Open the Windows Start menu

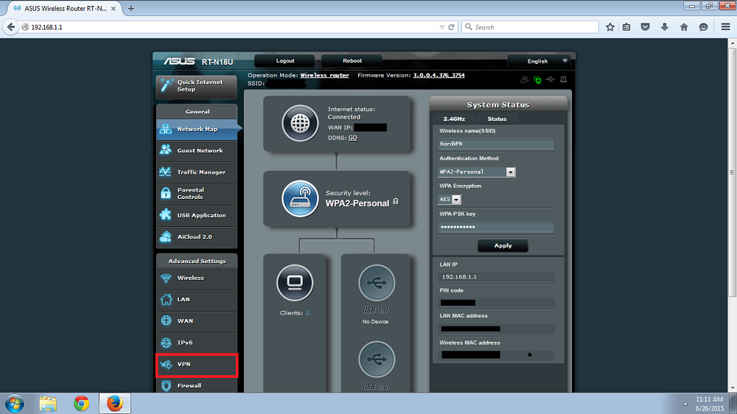point(15,403)
